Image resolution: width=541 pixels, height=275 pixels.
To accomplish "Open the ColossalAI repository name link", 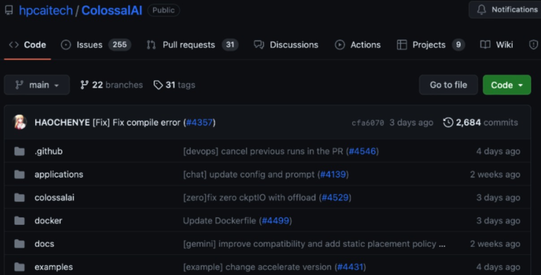I will (112, 10).
